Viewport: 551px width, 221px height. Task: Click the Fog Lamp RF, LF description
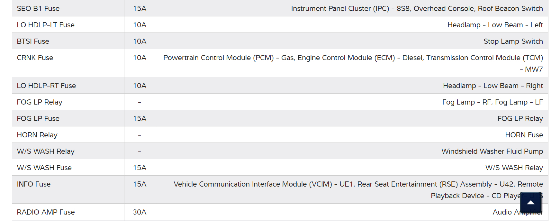click(x=492, y=102)
